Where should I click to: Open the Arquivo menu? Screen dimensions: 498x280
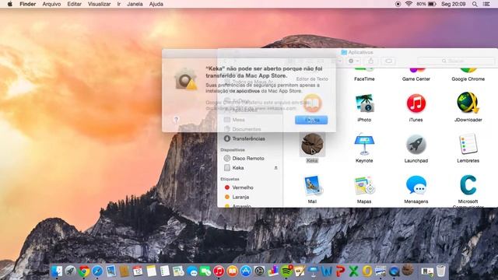click(x=51, y=4)
